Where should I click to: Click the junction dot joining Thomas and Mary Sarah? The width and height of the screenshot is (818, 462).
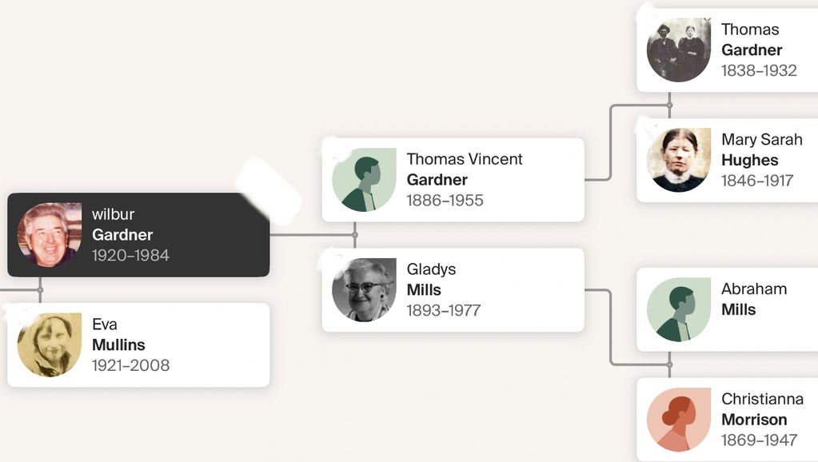tap(669, 106)
